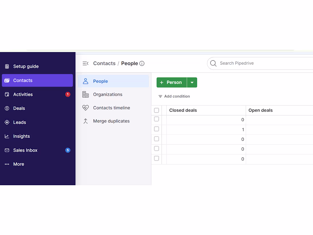Go to Deals in the sidebar
Viewport: 313px width, 235px height.
pos(38,108)
